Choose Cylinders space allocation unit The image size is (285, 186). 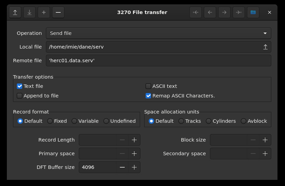tap(209, 121)
